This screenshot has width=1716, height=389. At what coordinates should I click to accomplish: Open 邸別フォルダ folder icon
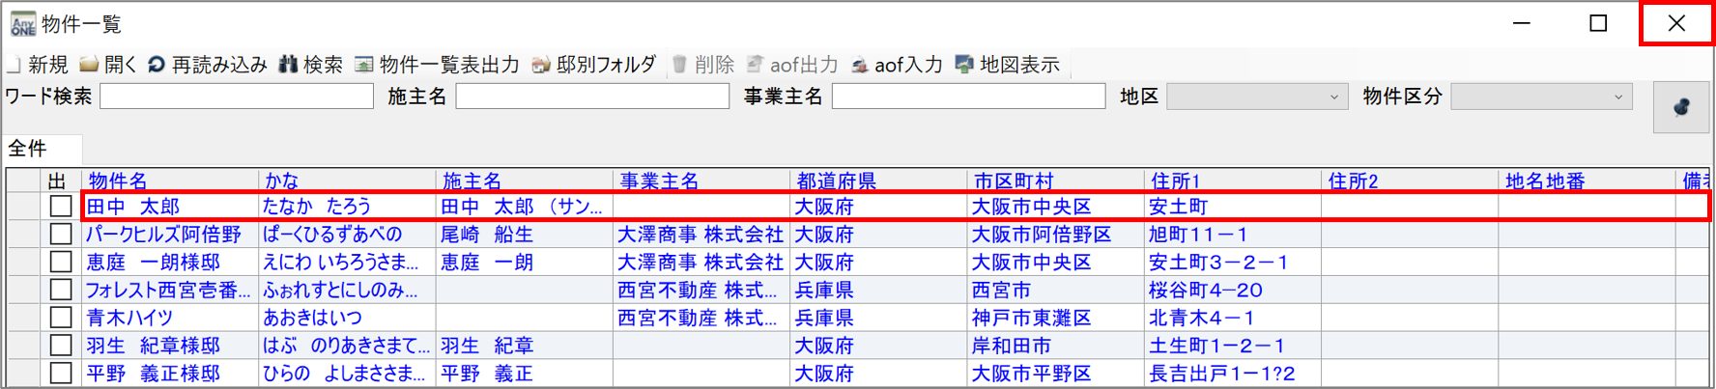click(x=541, y=65)
